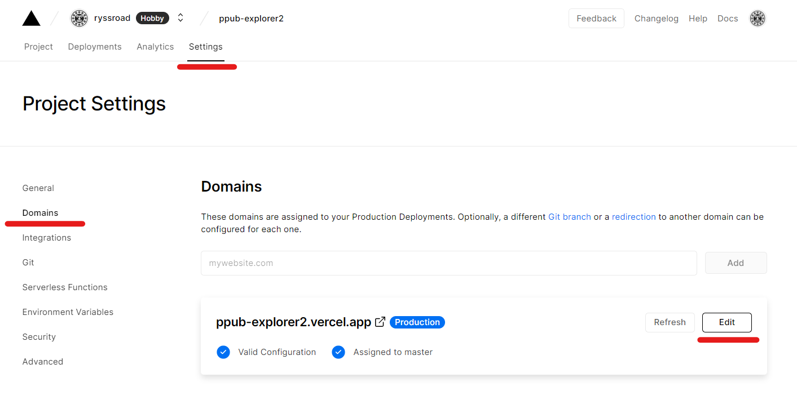Click the Refresh button
797x404 pixels.
pos(670,322)
